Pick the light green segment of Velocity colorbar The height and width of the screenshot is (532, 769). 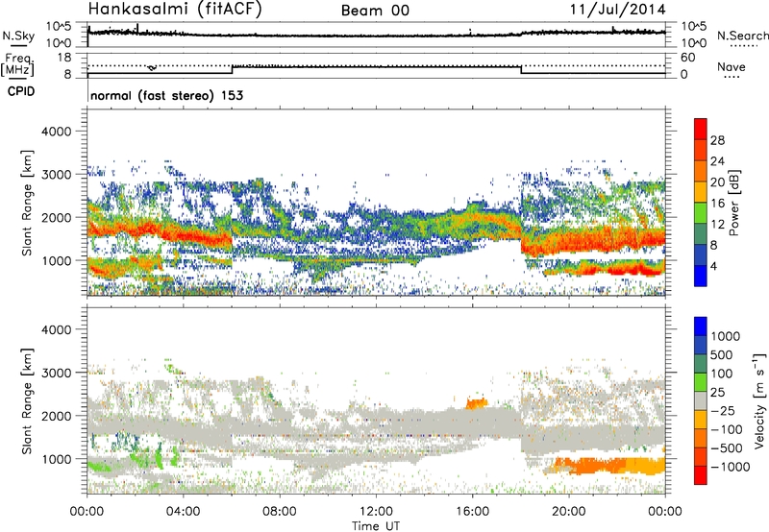tap(701, 381)
